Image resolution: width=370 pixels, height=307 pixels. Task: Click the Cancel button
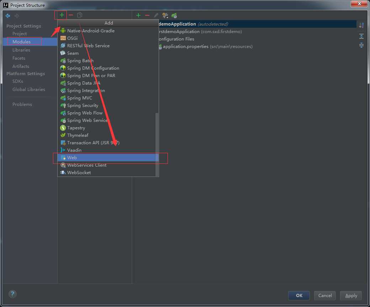(x=325, y=296)
